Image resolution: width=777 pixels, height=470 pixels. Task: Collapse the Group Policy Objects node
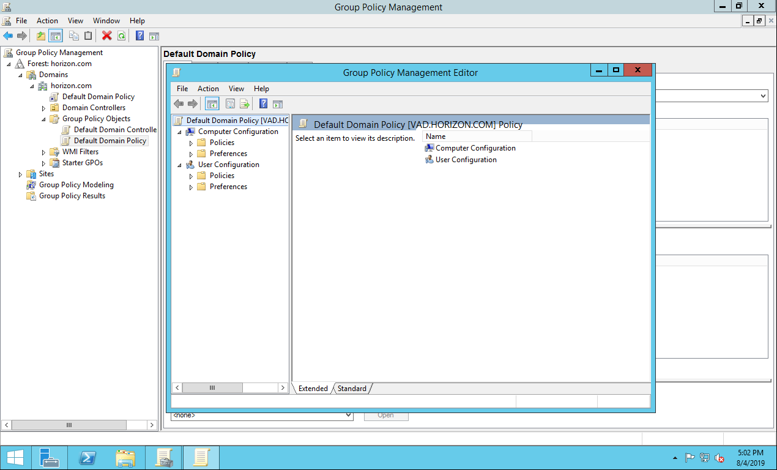(43, 119)
